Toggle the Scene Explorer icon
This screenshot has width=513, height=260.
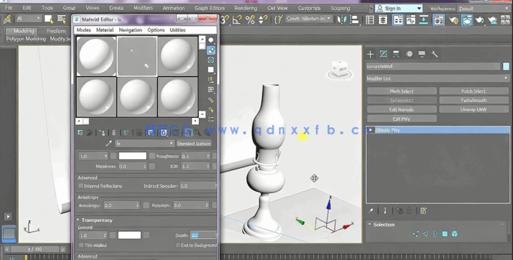tap(370, 20)
